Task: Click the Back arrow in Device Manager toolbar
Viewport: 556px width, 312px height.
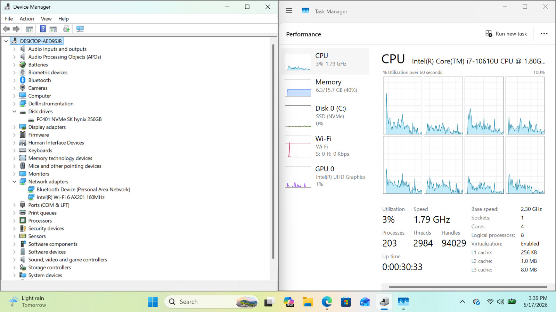Action: 6,29
